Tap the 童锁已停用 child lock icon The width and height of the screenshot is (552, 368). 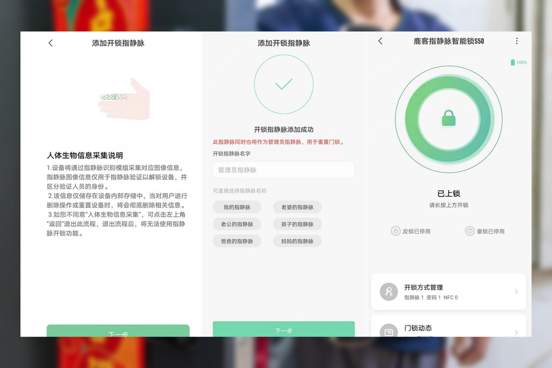click(x=470, y=231)
